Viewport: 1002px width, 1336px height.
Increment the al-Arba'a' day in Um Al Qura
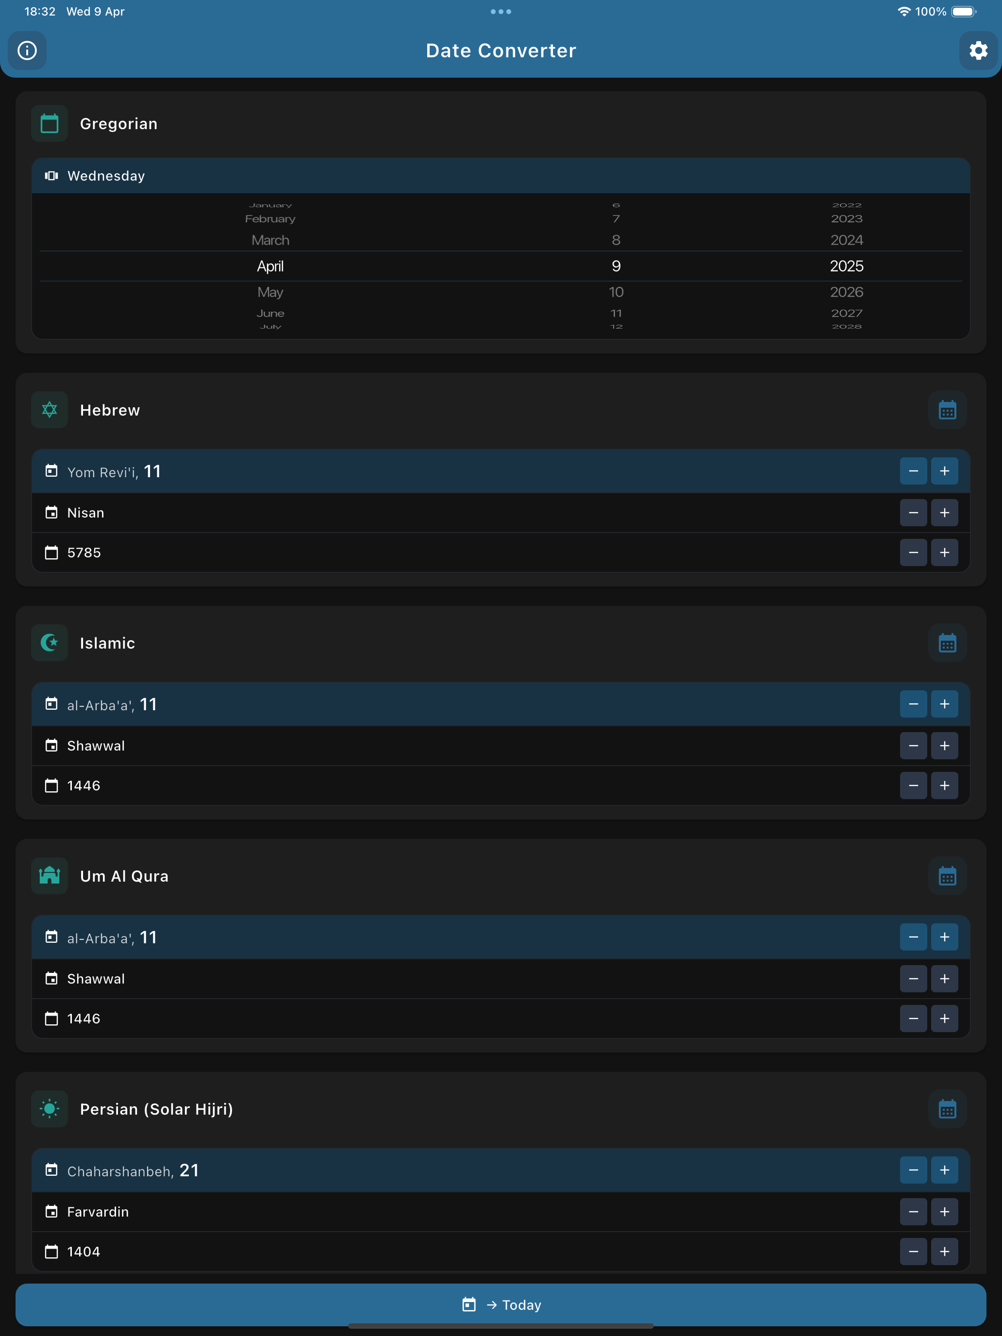coord(945,937)
